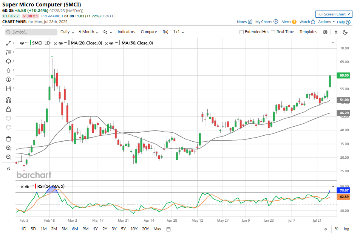The width and height of the screenshot is (357, 239).
Task: Select the numbered circle annotation tool
Action: tap(8, 79)
